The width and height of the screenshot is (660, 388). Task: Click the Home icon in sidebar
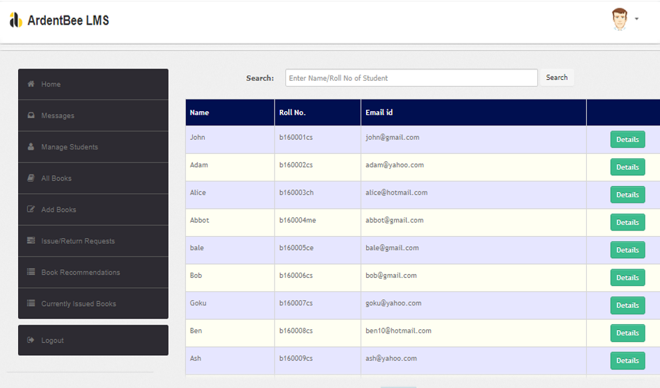coord(31,84)
